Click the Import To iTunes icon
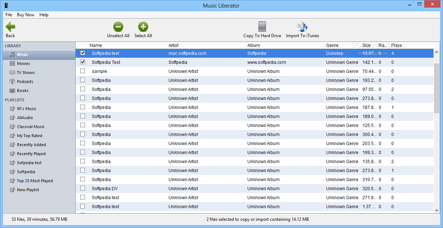443x228 pixels. point(302,27)
